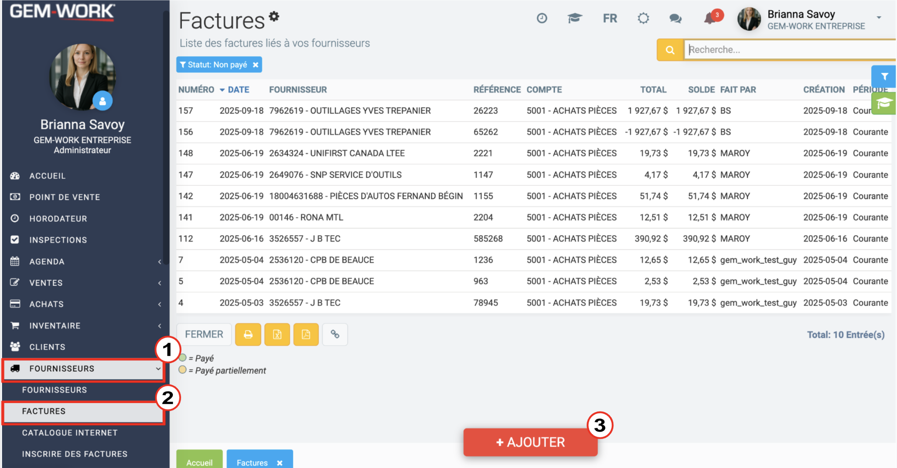The width and height of the screenshot is (897, 468).
Task: Click the FERMER button
Action: pos(204,334)
